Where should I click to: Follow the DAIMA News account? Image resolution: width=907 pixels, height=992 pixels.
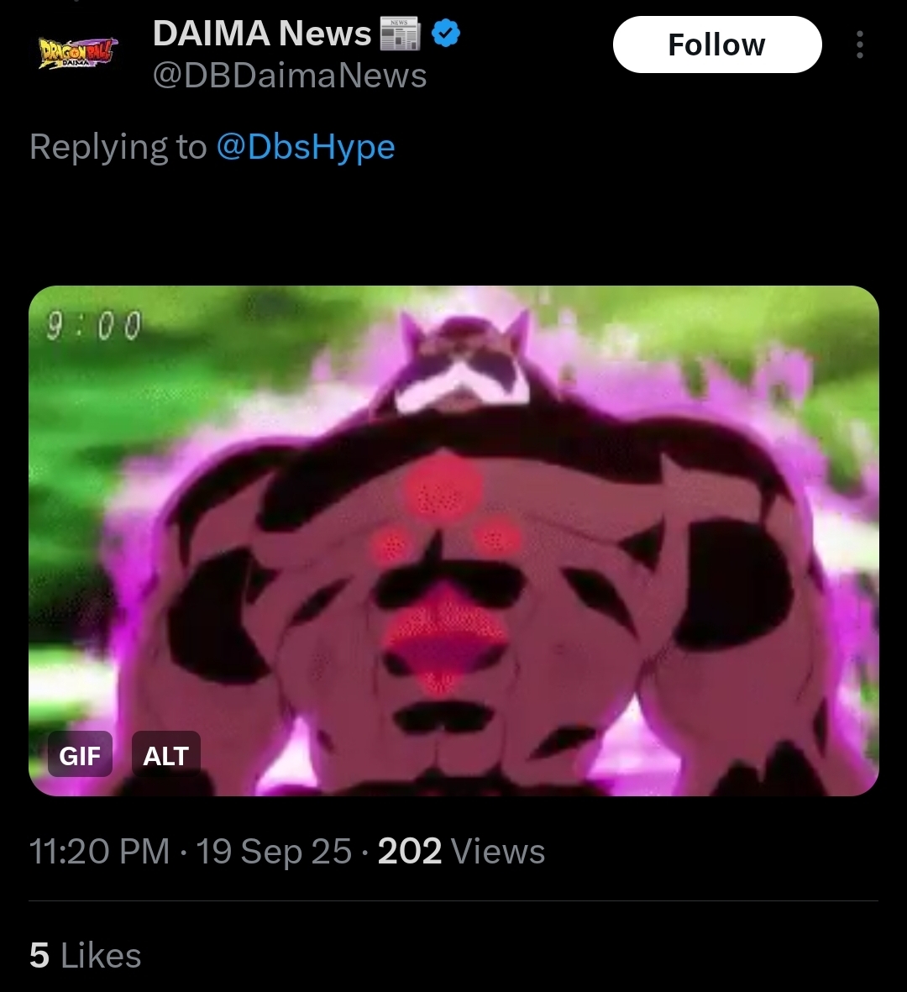(x=717, y=45)
